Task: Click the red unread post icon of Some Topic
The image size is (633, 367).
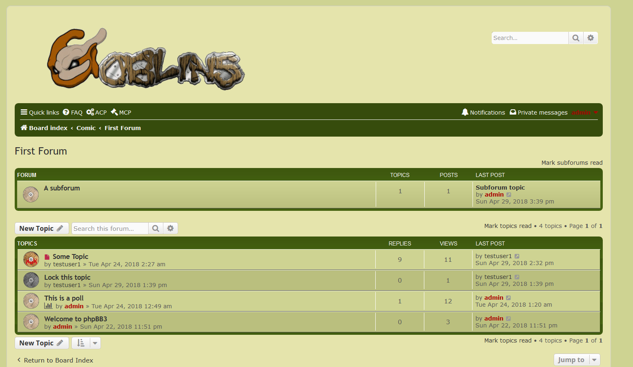Action: coord(47,257)
